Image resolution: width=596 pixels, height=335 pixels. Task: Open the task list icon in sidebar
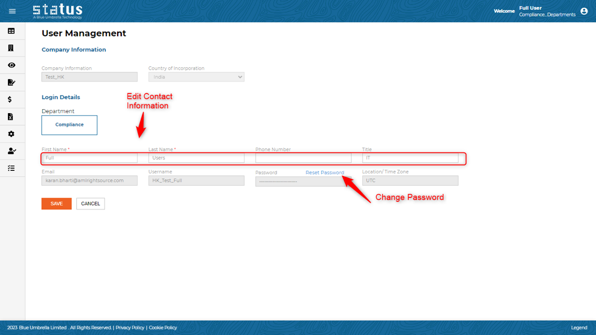click(11, 169)
